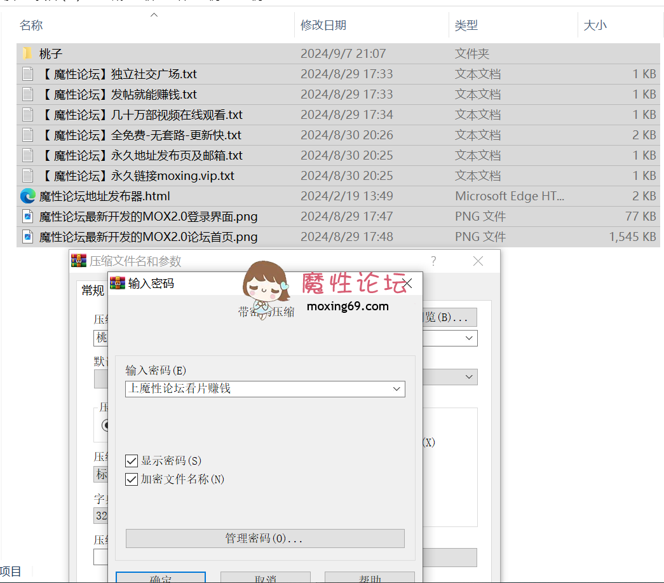
Task: Click the WinRAR icon in 输入密码 title bar
Action: (118, 283)
